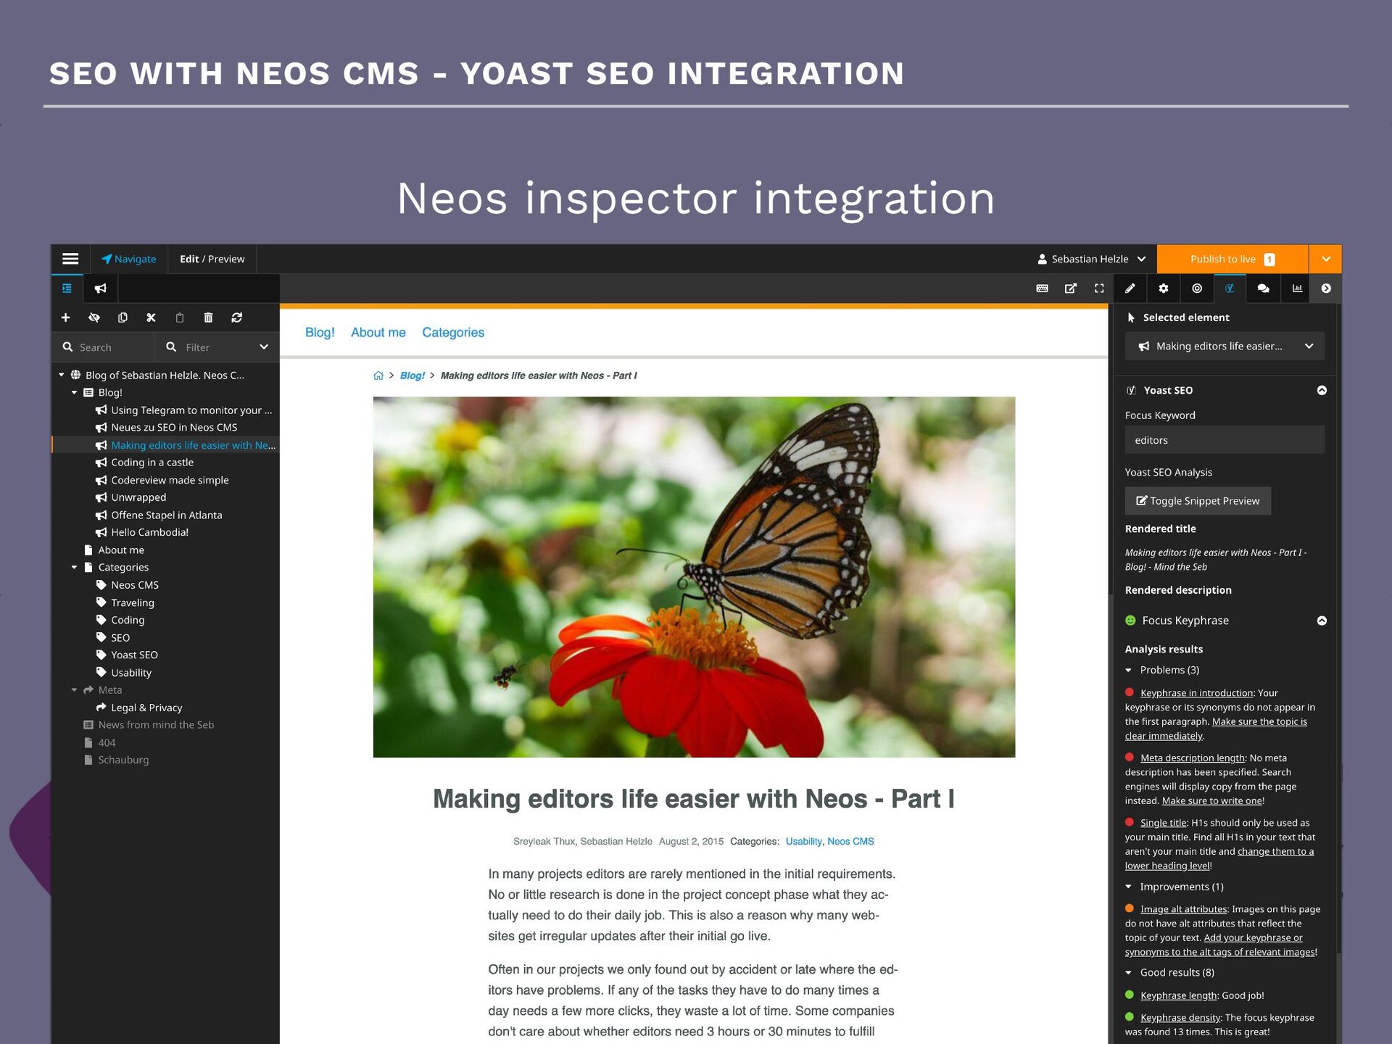Open the Yoast inspector tab
This screenshot has height=1044, width=1392.
1230,289
